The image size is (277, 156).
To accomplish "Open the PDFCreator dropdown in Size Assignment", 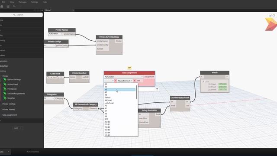I will click(x=123, y=77).
